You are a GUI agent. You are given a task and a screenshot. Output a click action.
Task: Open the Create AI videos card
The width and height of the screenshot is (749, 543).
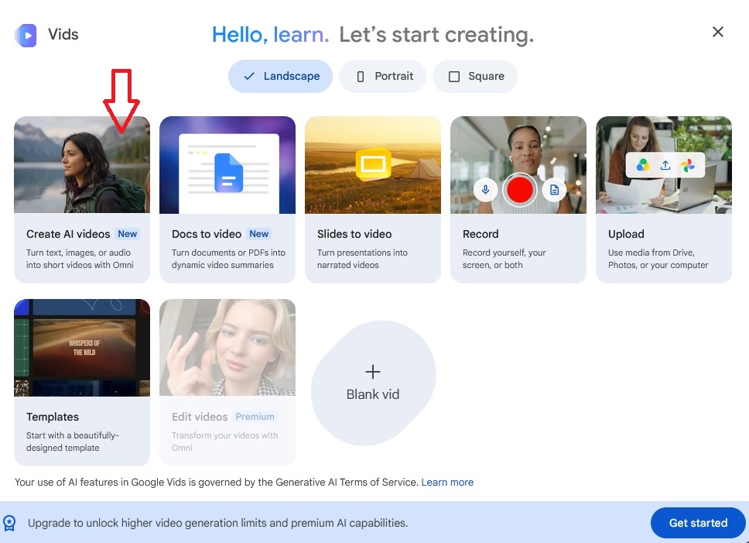(x=82, y=200)
